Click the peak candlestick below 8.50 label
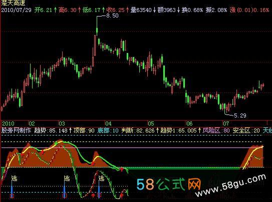Screen dimensions: 272x202 coord(97,26)
